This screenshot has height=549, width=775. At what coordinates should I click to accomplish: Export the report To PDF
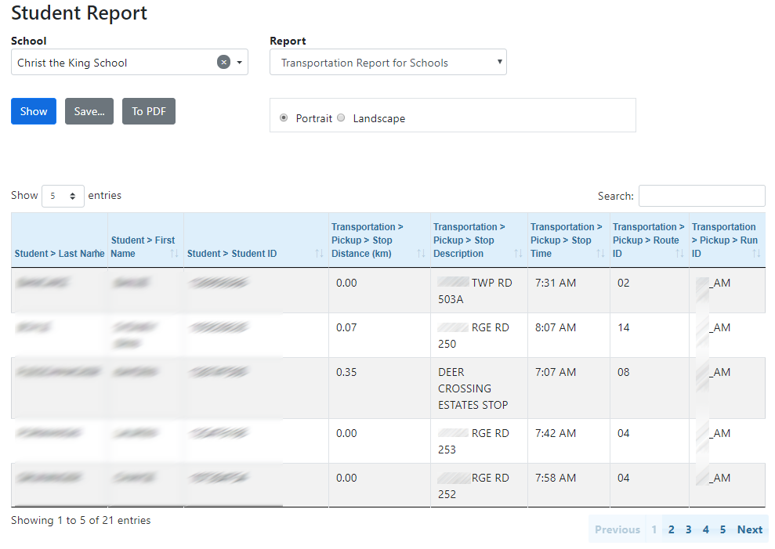click(148, 110)
